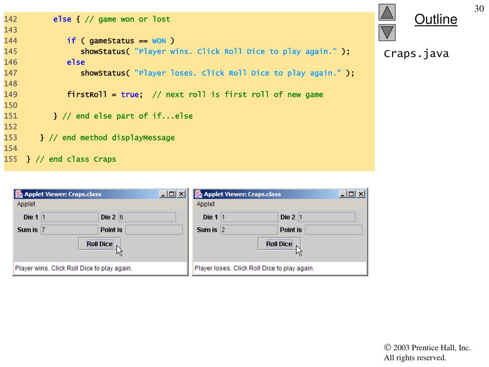The width and height of the screenshot is (489, 367).
Task: Click the comment "// end class Craps"
Action: click(x=76, y=159)
